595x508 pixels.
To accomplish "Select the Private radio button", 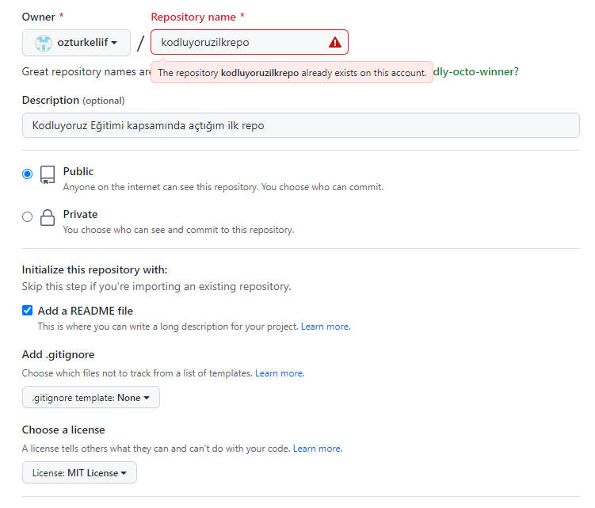I will [x=27, y=217].
